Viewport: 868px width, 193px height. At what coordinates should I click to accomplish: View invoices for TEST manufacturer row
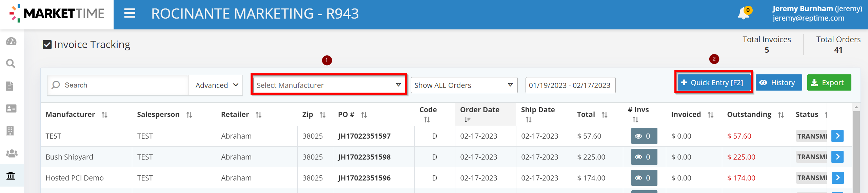click(644, 136)
